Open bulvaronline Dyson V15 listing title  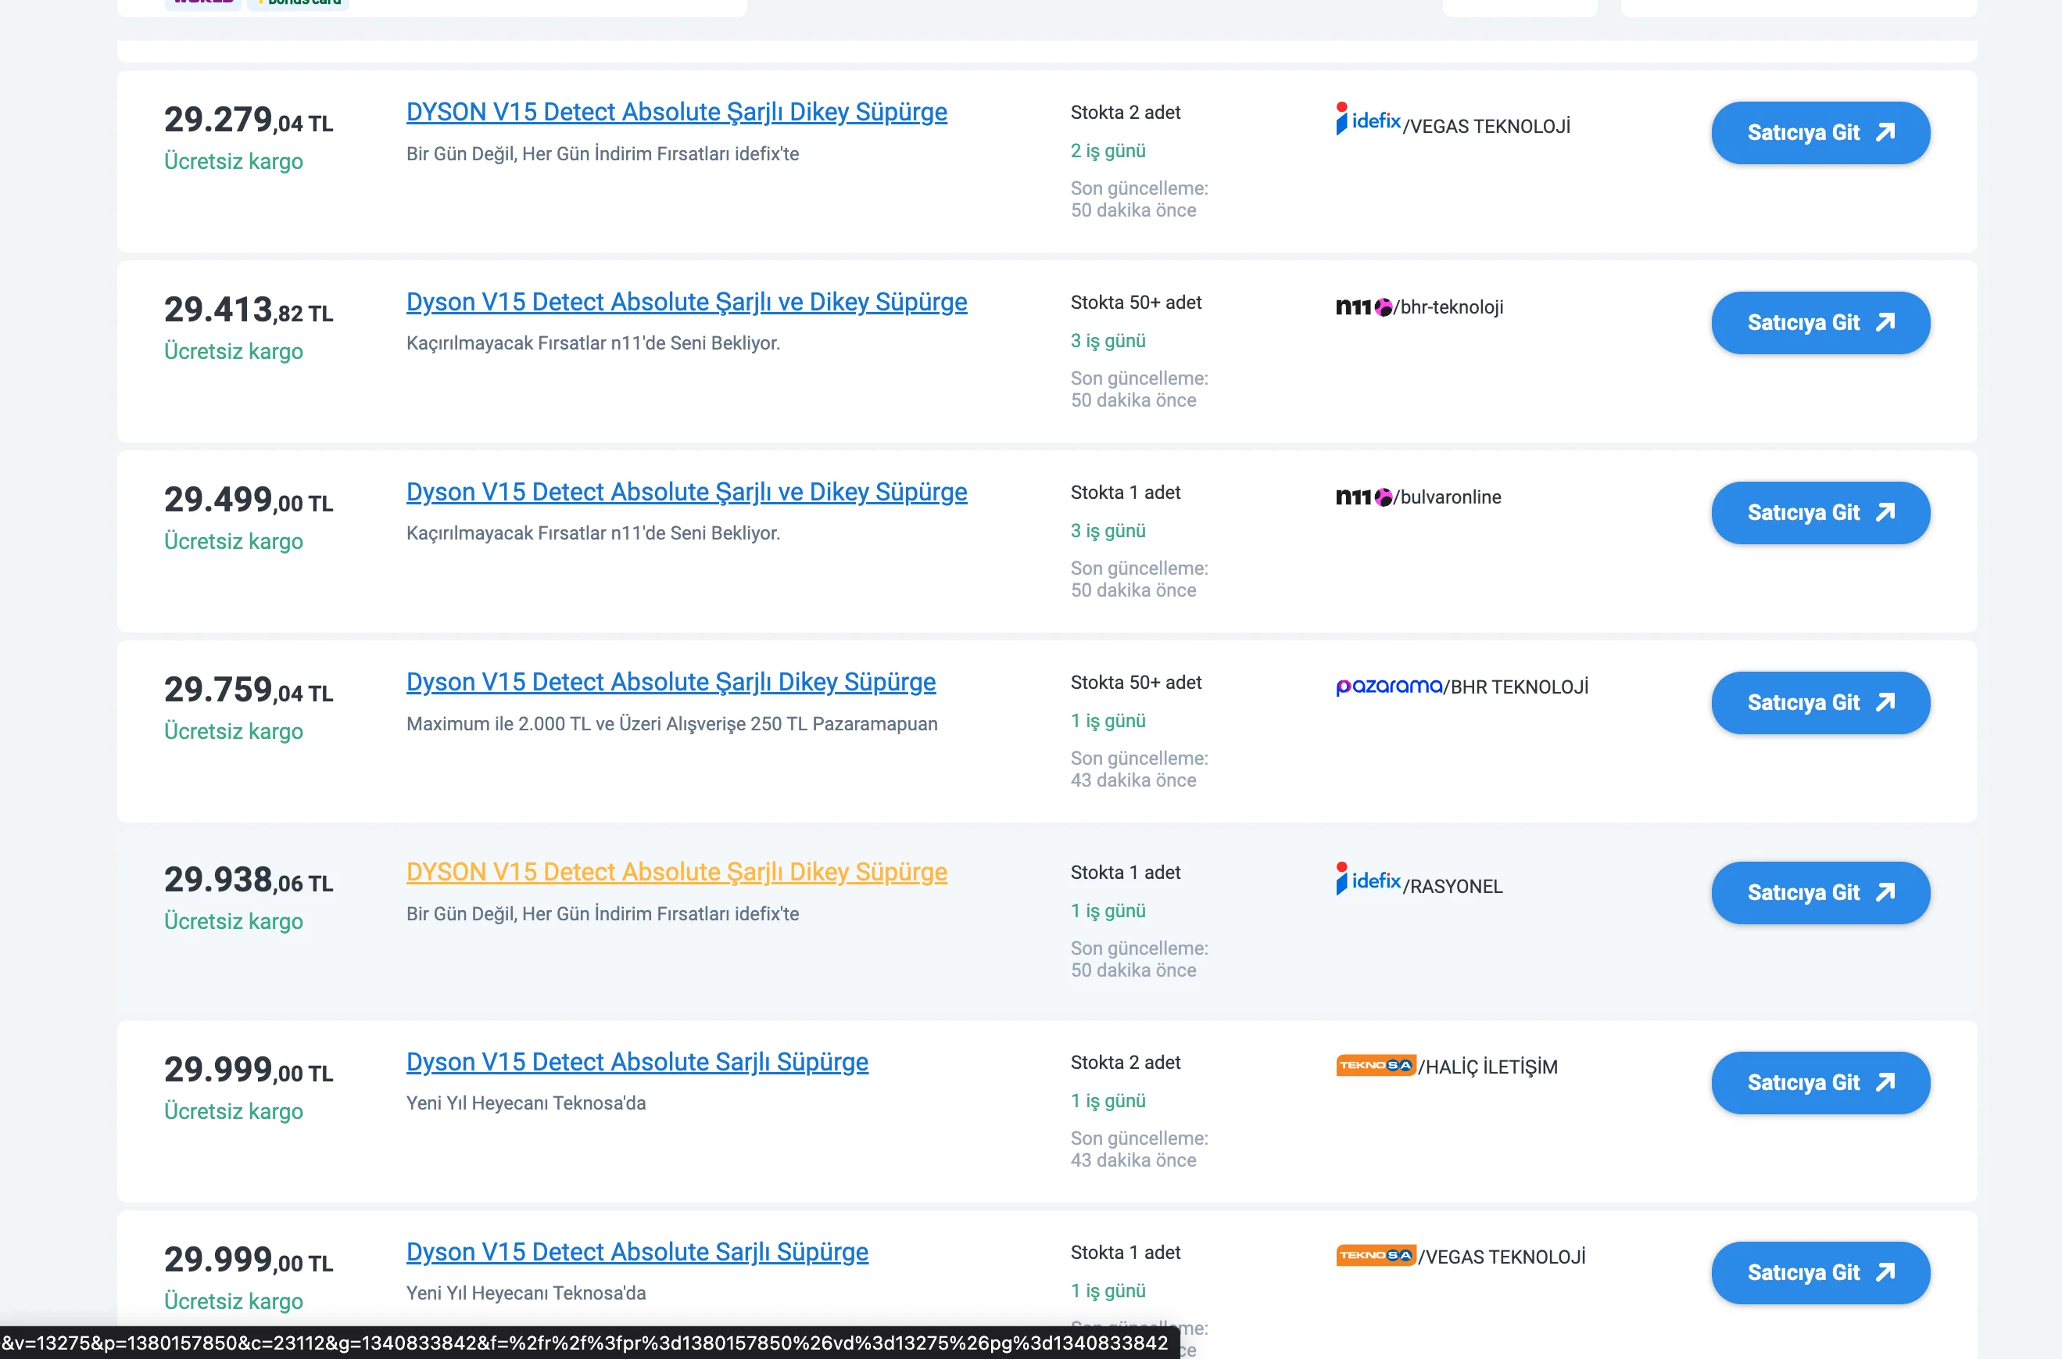click(686, 491)
